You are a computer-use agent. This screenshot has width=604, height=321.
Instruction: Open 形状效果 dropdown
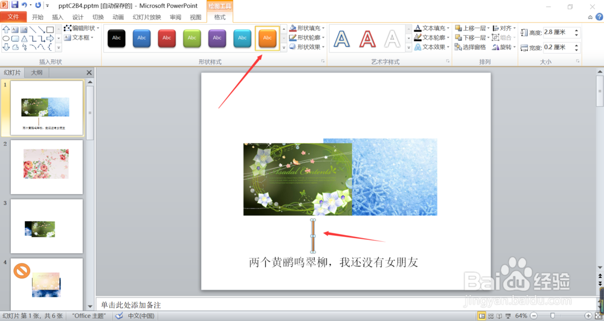coord(307,47)
